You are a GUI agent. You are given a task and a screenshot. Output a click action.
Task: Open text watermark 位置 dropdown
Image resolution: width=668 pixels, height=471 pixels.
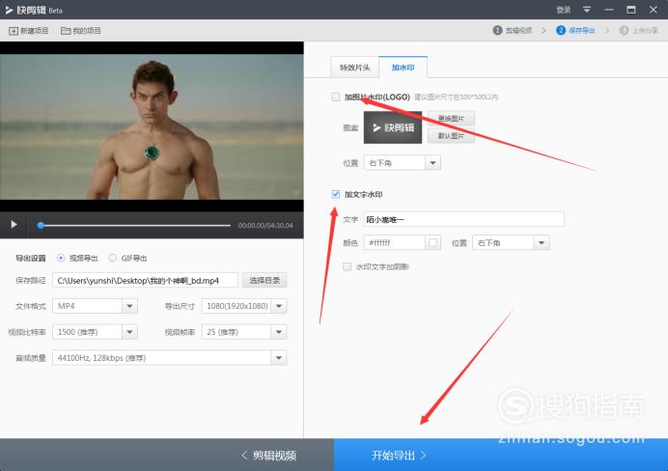coord(511,243)
